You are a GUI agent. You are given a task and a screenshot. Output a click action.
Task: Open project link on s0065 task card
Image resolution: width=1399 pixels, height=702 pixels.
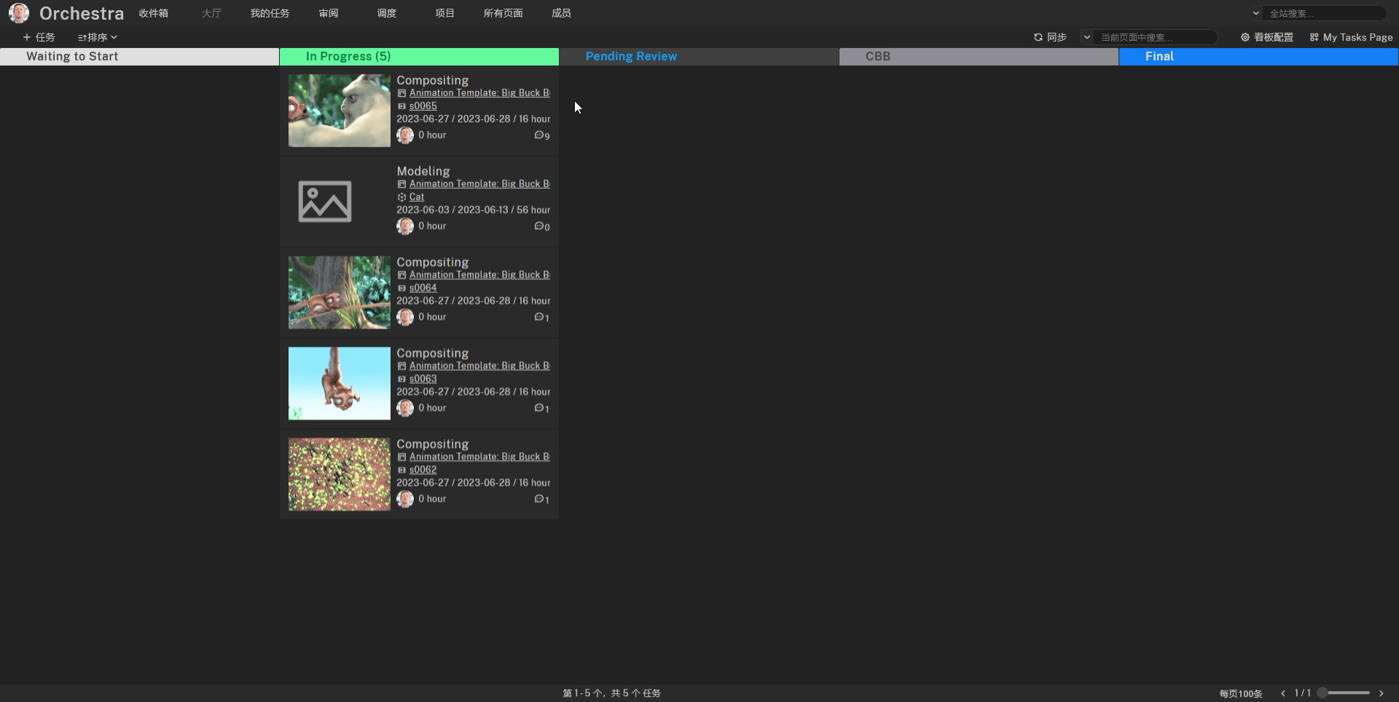click(479, 93)
